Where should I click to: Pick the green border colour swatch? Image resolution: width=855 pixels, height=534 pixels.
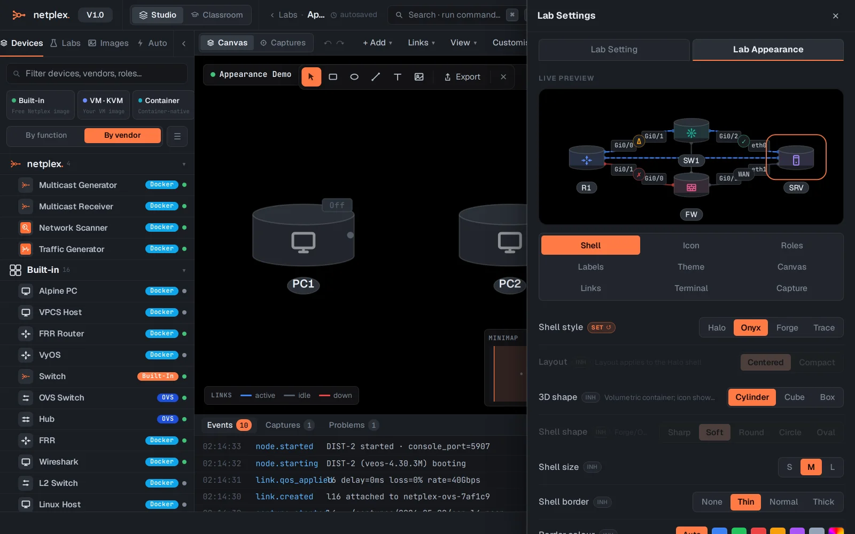(739, 531)
